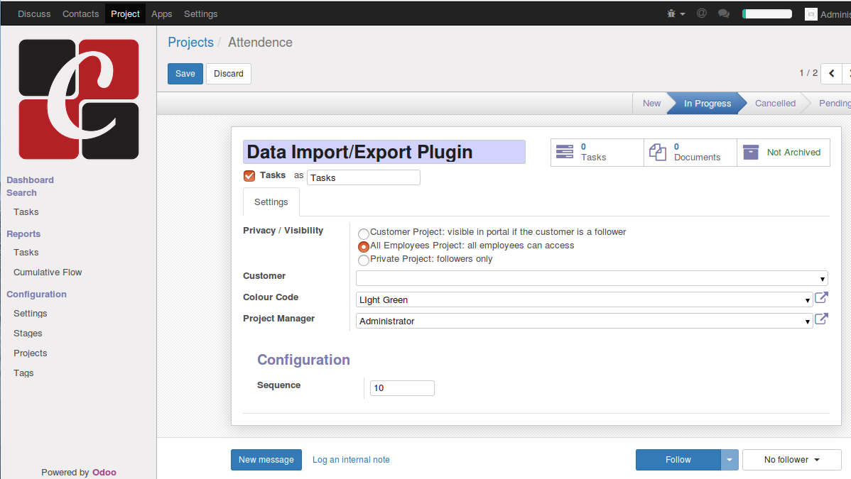This screenshot has width=851, height=479.
Task: Click the Save button
Action: pyautogui.click(x=185, y=74)
